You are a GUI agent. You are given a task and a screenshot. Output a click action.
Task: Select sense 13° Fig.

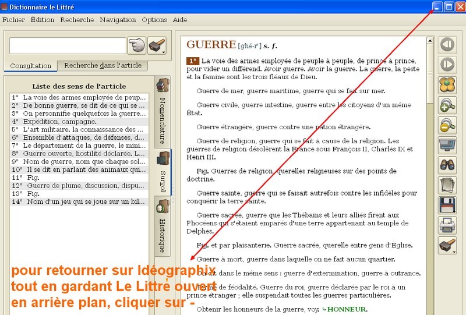tap(79, 194)
